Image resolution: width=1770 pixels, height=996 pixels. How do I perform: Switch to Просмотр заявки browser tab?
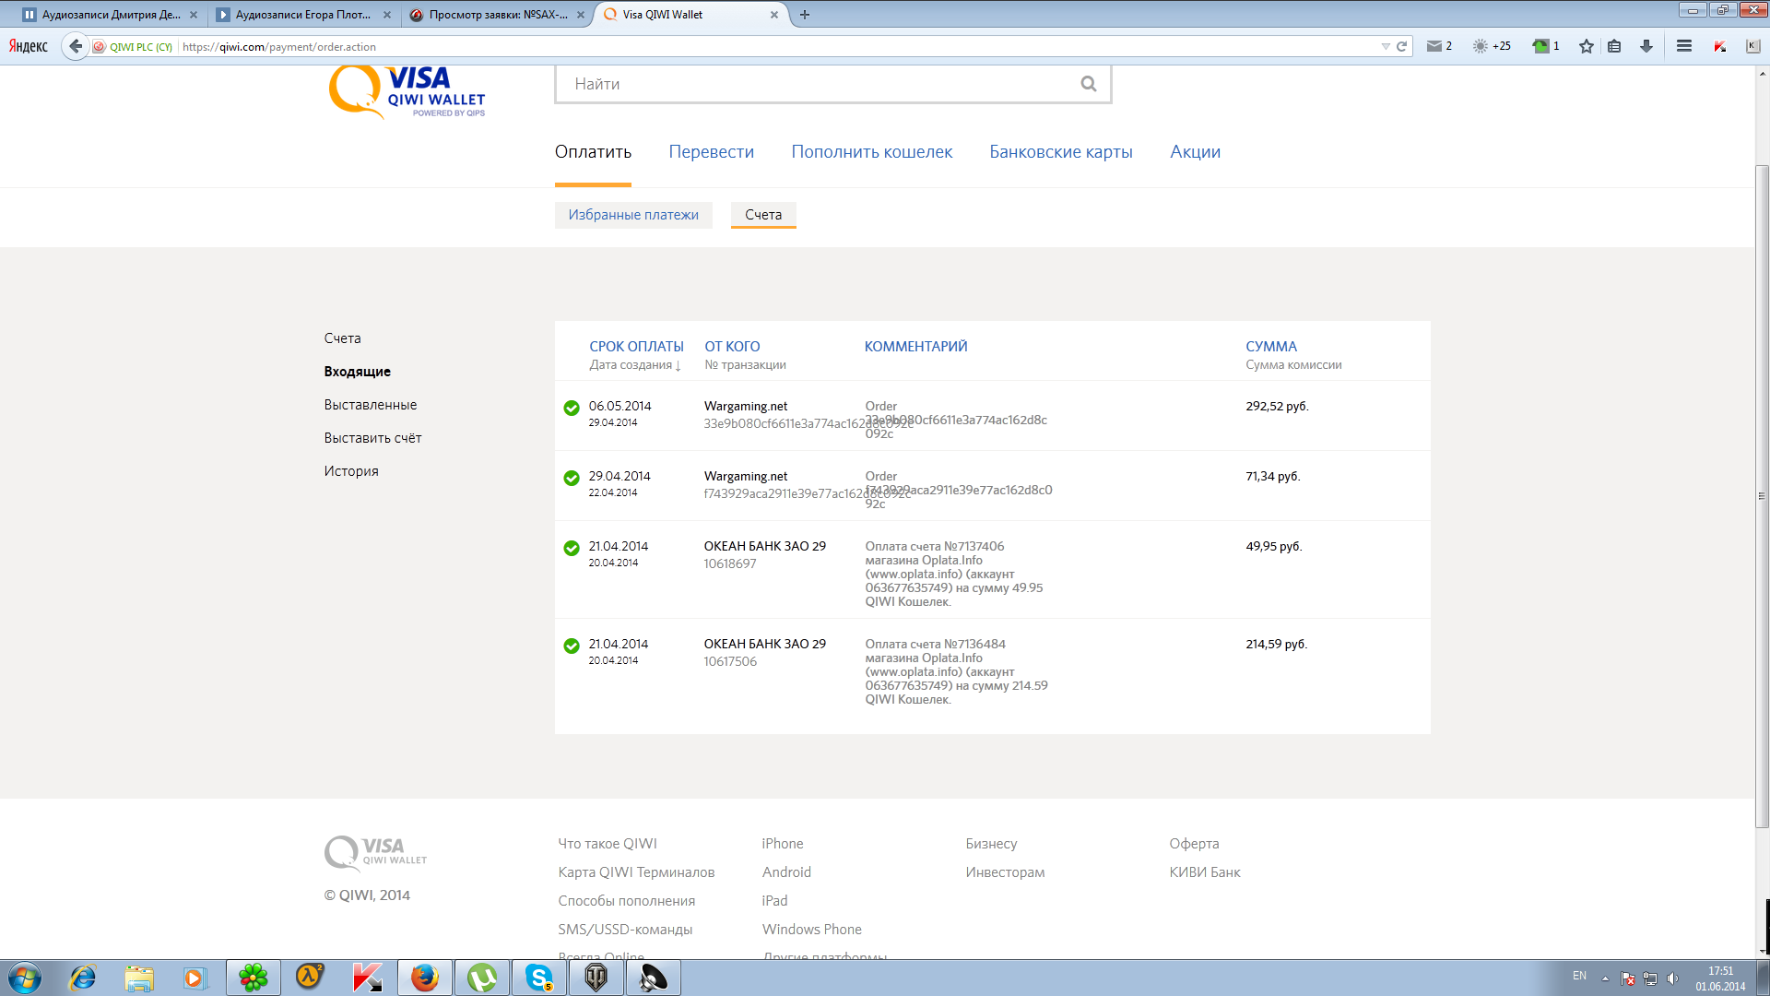coord(498,15)
